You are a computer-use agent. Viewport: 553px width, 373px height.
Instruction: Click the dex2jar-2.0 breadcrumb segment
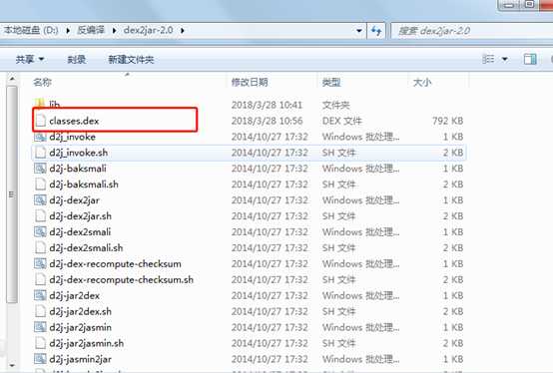coord(148,30)
